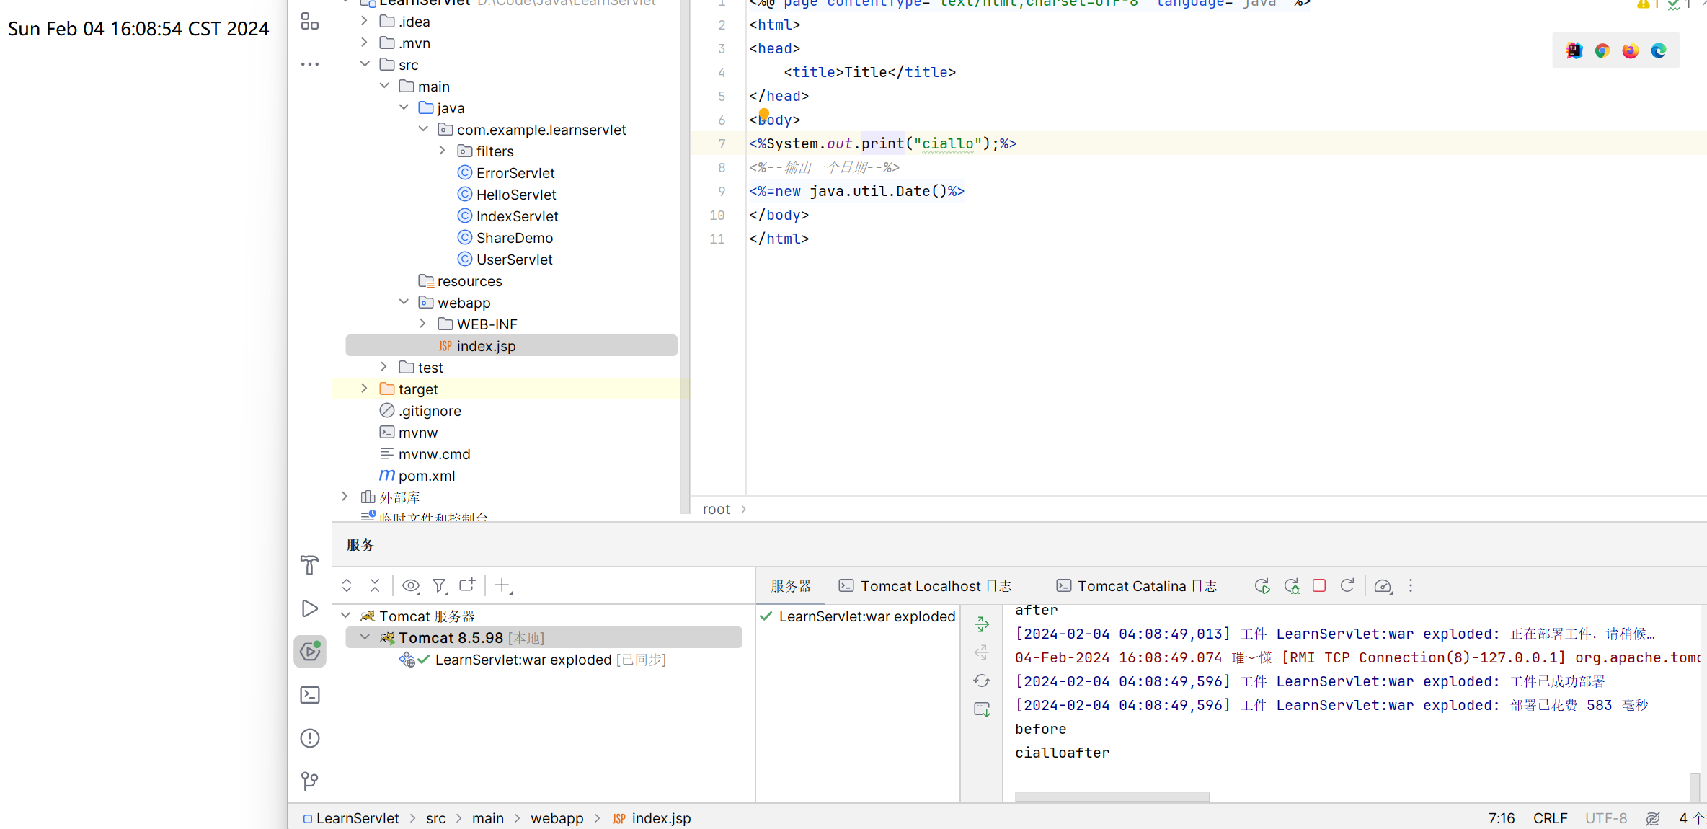Switch to Tomcat Localhost 日志 tab

pos(926,586)
